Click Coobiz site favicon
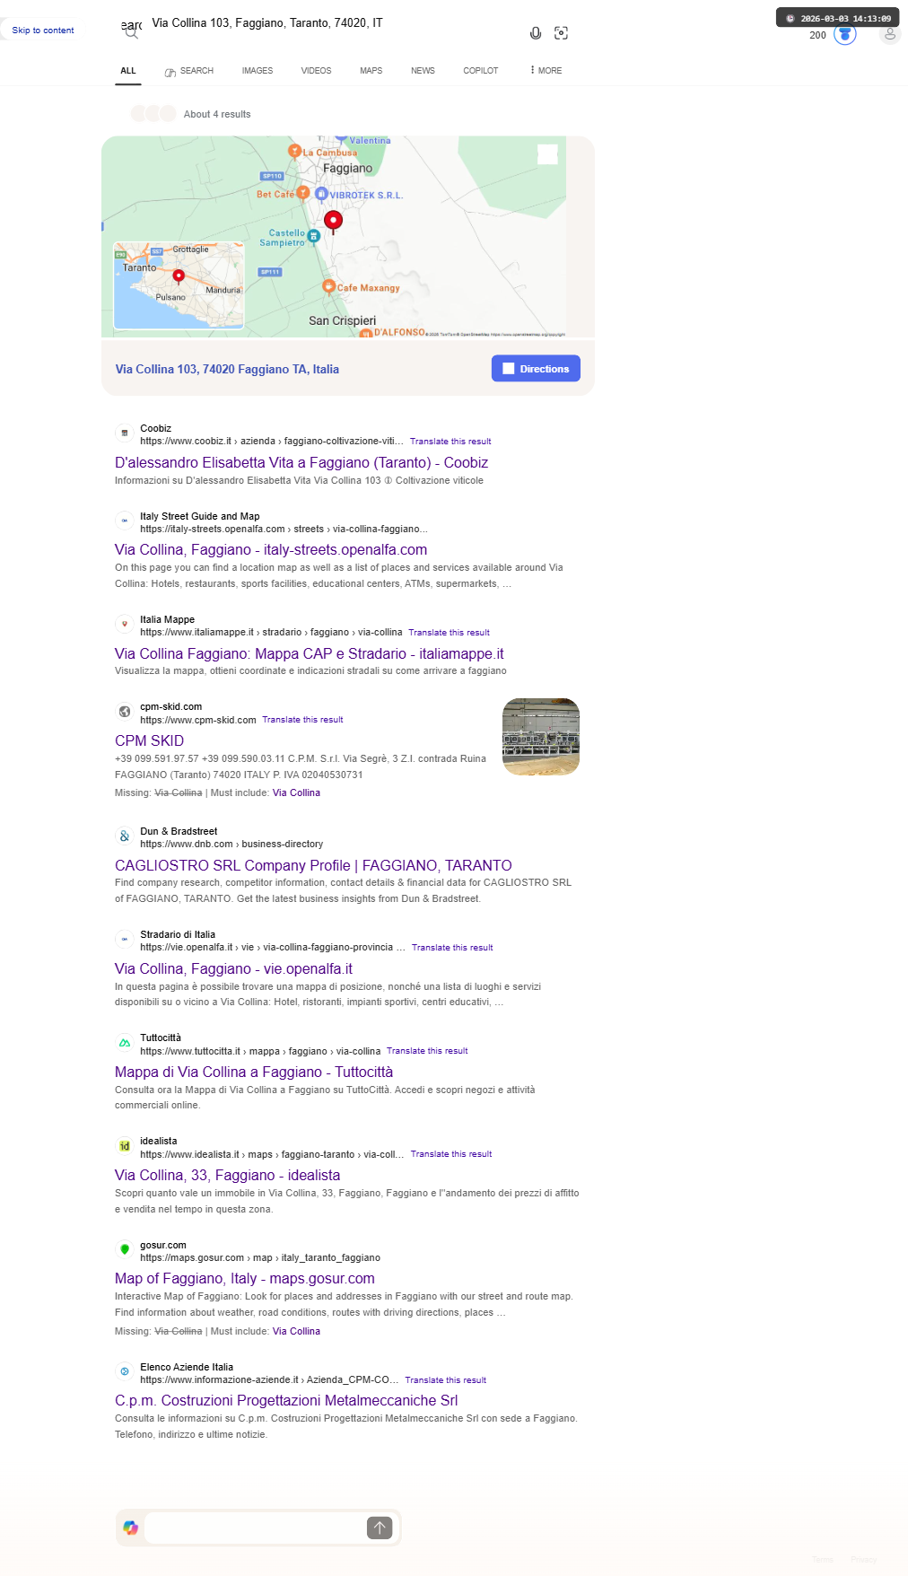 coord(125,433)
